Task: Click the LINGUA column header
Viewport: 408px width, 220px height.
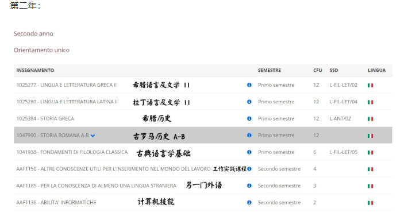Action: (x=377, y=70)
